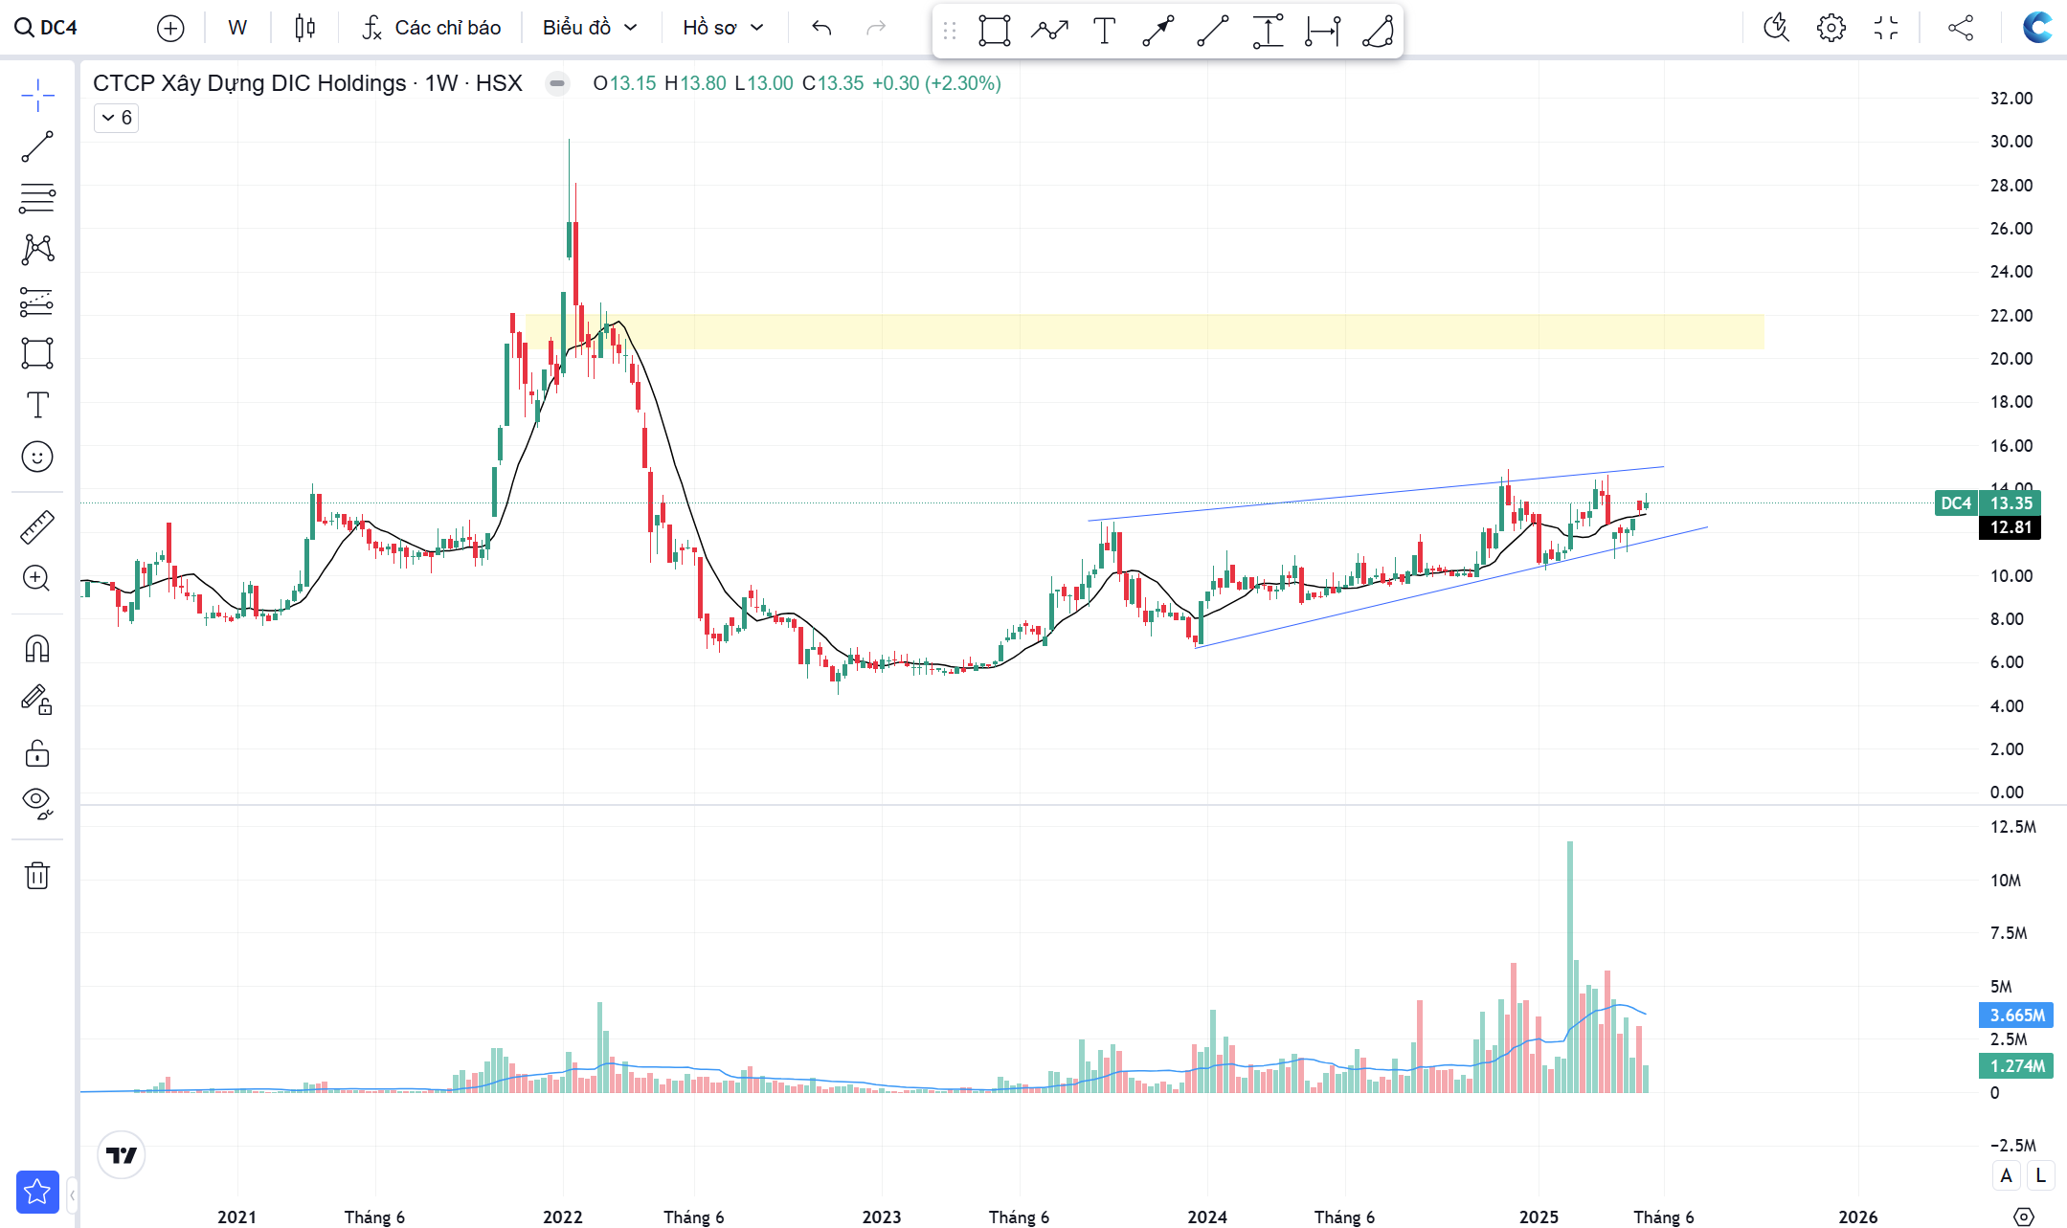
Task: Toggle lock all drawing tools
Action: pos(37,753)
